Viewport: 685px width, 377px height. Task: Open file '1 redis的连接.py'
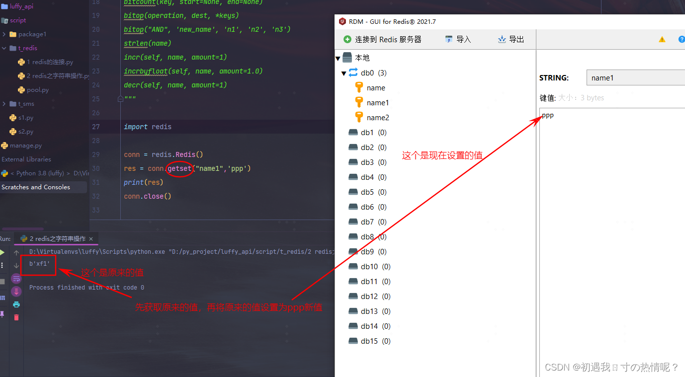(45, 62)
